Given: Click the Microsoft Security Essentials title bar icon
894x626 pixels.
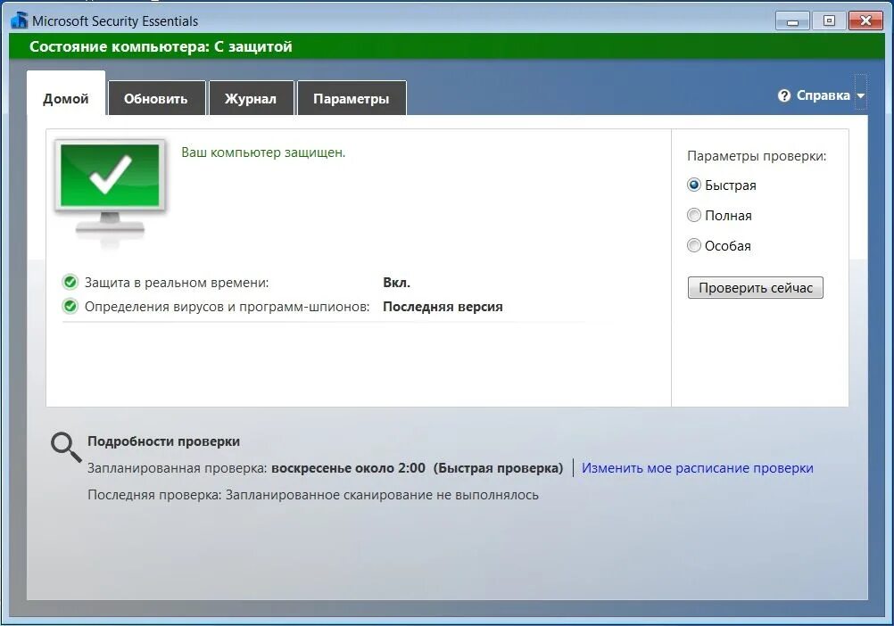Looking at the screenshot, I should coord(20,21).
